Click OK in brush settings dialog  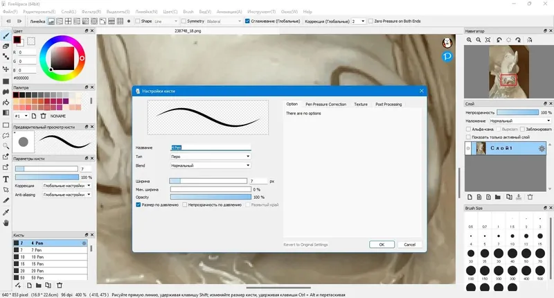click(x=382, y=245)
